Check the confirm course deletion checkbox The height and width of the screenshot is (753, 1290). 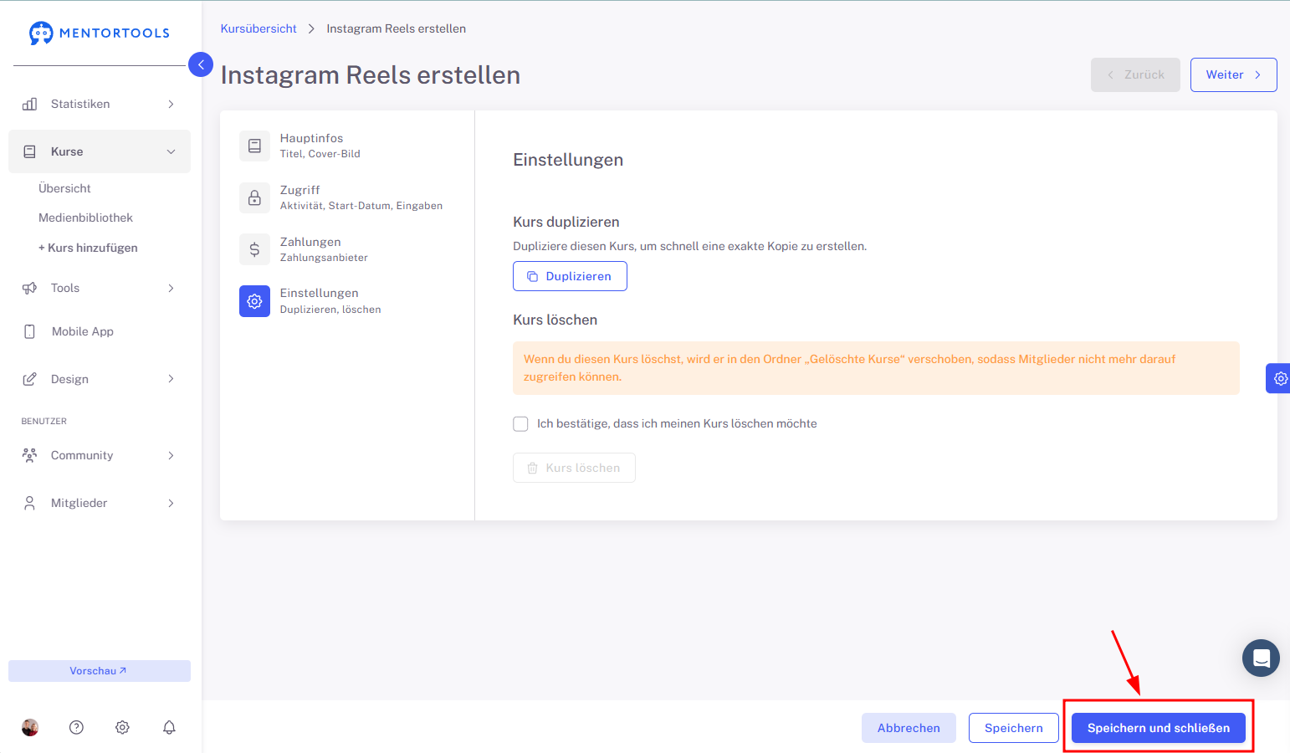click(x=520, y=424)
